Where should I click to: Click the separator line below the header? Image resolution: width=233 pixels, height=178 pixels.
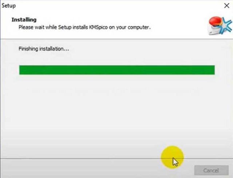(116, 39)
